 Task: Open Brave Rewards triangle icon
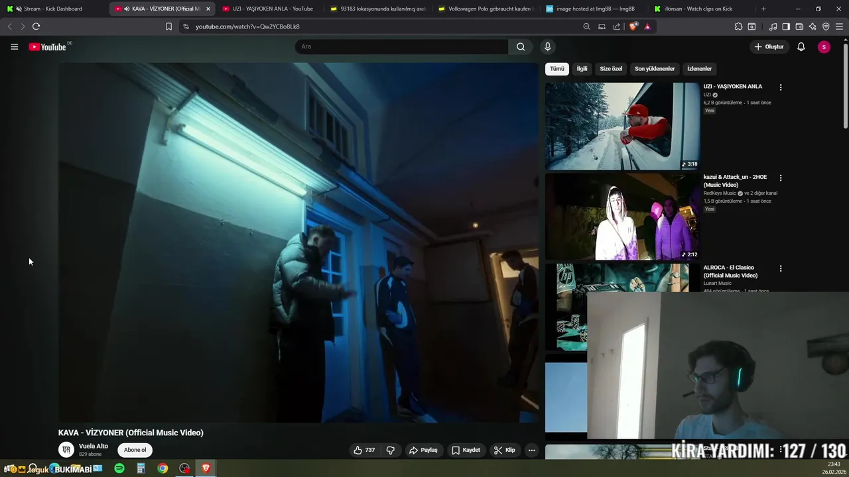coord(647,26)
